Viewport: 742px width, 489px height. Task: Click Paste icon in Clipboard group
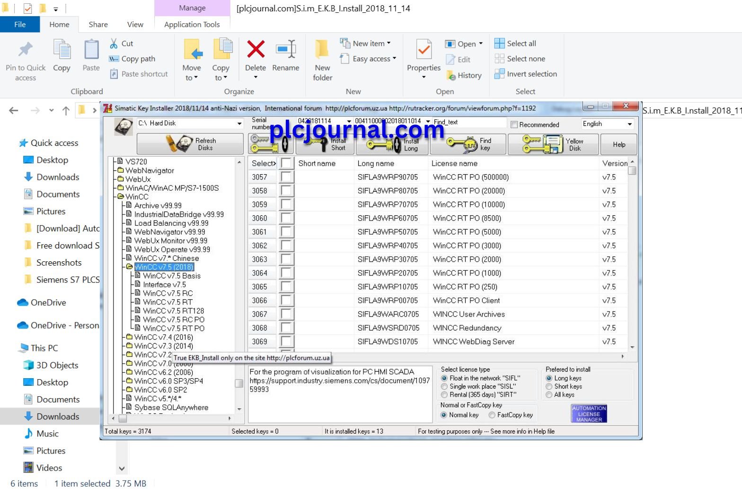[91, 49]
